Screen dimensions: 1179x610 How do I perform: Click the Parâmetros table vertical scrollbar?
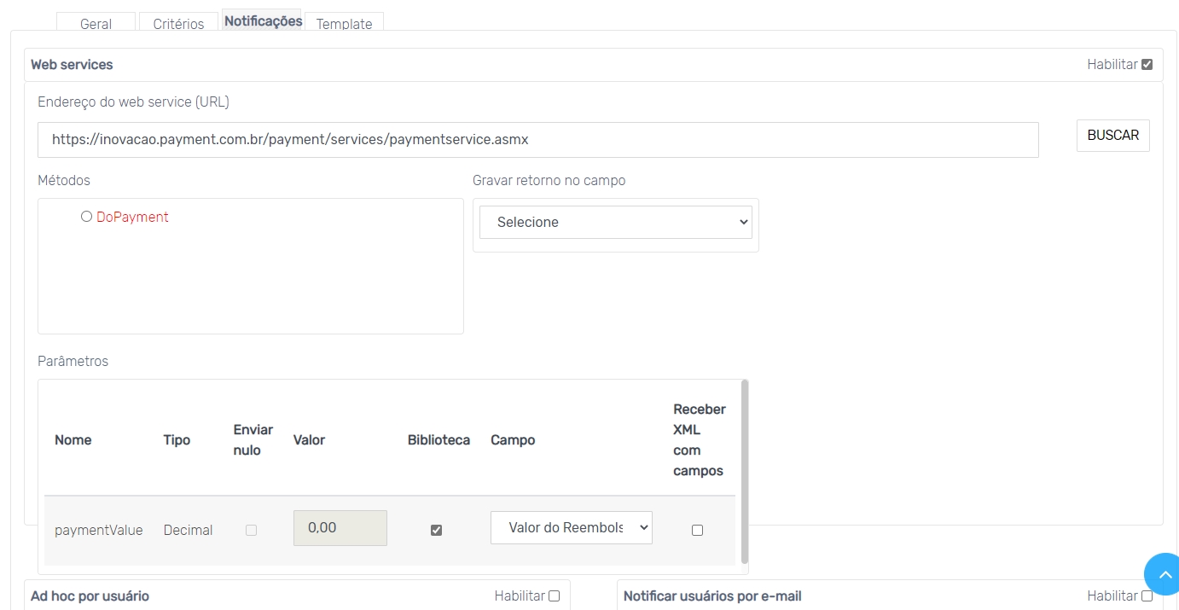745,472
